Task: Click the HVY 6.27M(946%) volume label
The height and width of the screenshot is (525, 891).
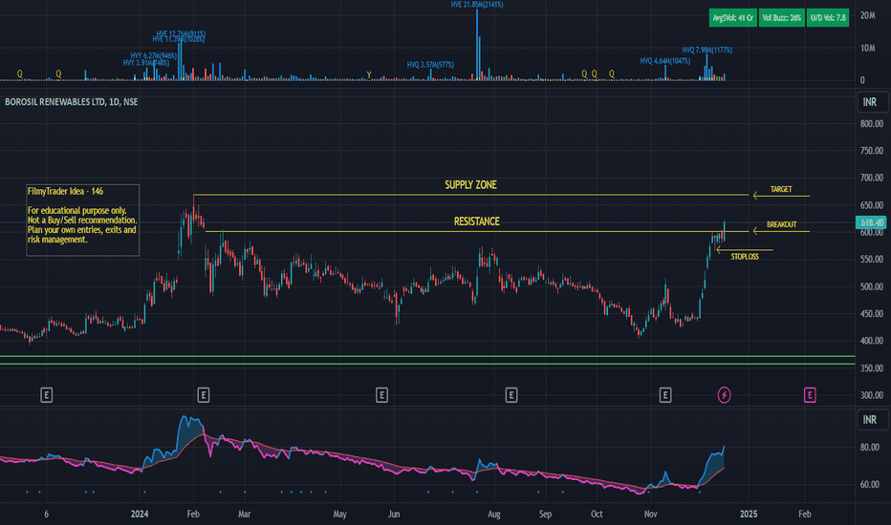Action: (x=153, y=55)
